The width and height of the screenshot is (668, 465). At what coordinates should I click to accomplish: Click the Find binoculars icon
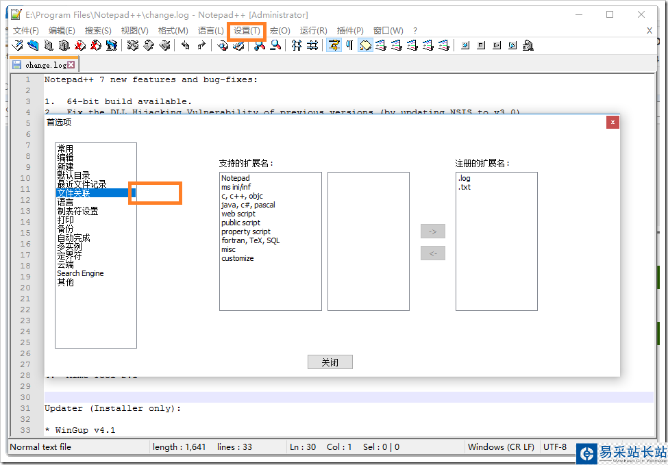[x=223, y=45]
